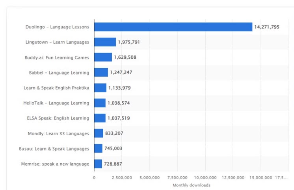294x190 pixels.
Task: Click the value 1,247,247
Action: point(121,72)
